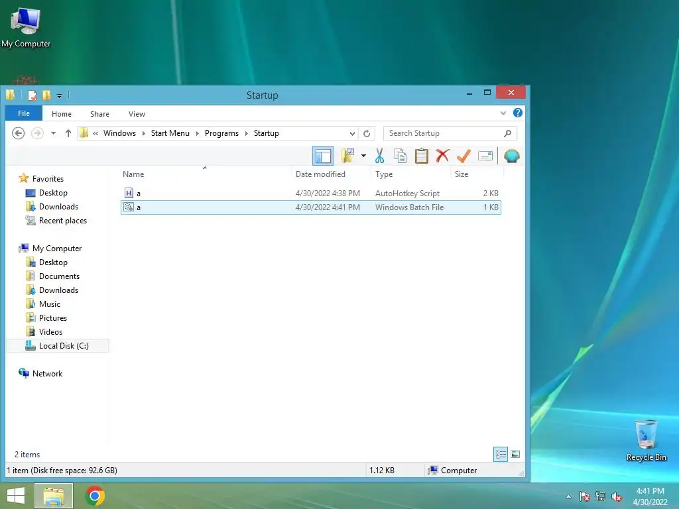Click the folder icon in title bar
The width and height of the screenshot is (679, 509).
pyautogui.click(x=11, y=95)
